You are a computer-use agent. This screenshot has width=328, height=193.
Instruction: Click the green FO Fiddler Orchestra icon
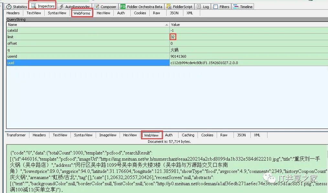(x=123, y=7)
